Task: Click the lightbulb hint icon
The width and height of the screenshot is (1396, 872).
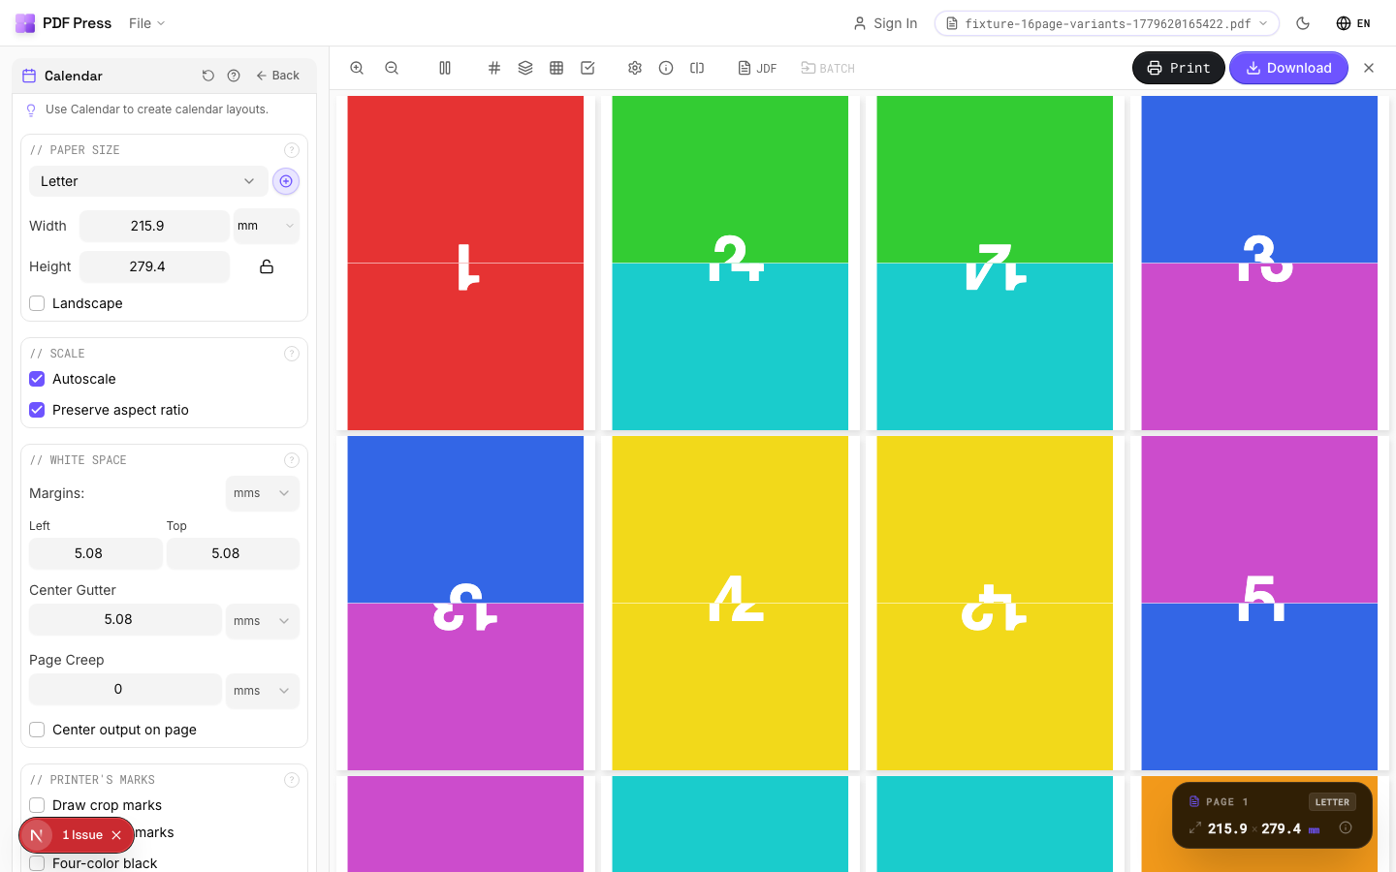Action: [x=31, y=109]
